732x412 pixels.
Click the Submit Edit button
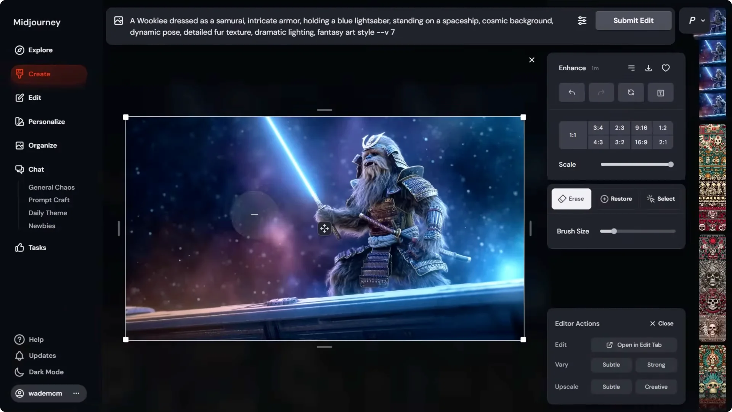(x=633, y=21)
